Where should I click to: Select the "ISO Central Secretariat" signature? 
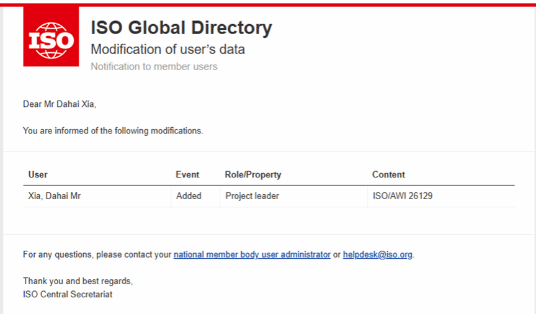pyautogui.click(x=68, y=294)
